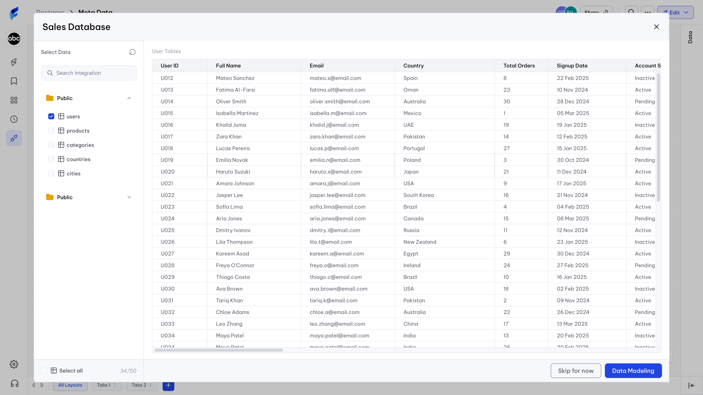Expand the second Public folder chevron
This screenshot has width=703, height=395.
click(x=129, y=197)
